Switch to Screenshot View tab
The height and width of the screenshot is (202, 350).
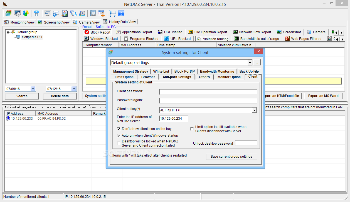pyautogui.click(x=54, y=22)
